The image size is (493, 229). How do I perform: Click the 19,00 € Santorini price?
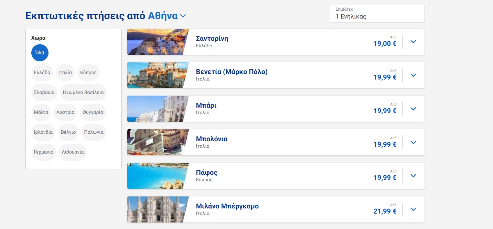tap(385, 44)
